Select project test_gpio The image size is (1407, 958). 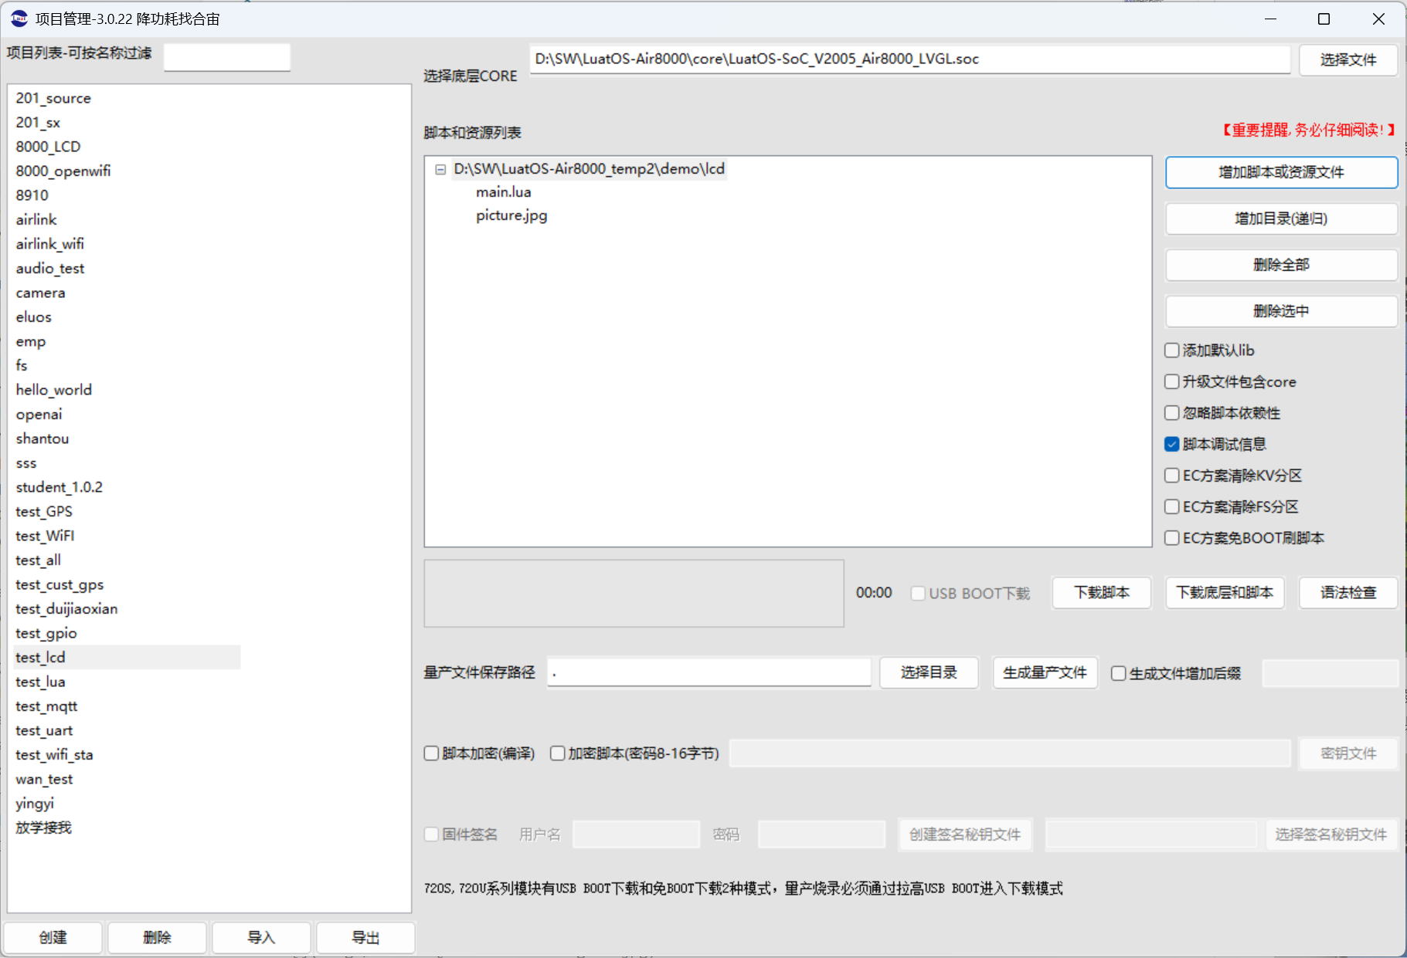coord(46,633)
